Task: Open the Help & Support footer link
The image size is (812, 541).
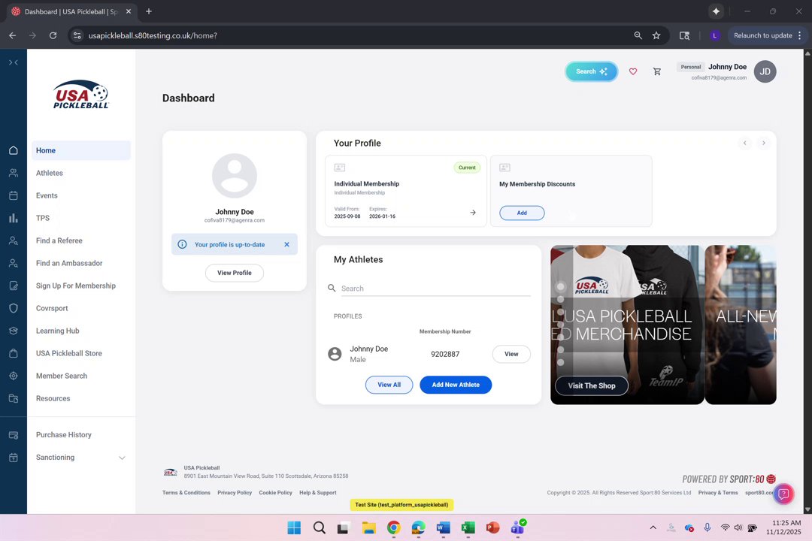Action: (318, 492)
